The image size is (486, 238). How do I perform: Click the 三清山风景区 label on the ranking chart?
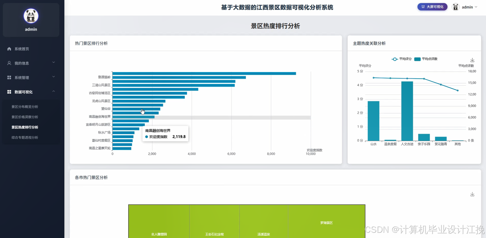pos(101,85)
